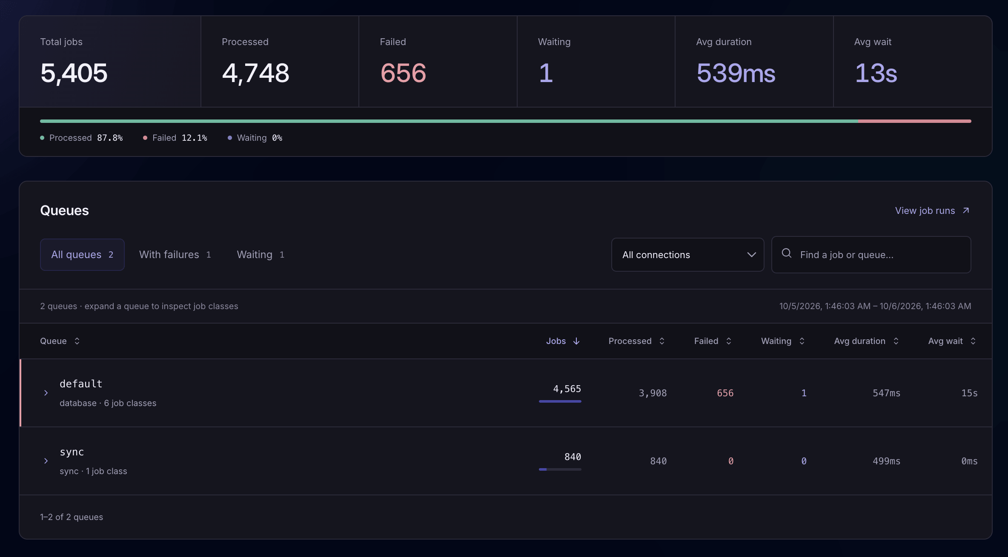1008x557 pixels.
Task: Click sort icon next to Avg duration column header
Action: tap(896, 341)
